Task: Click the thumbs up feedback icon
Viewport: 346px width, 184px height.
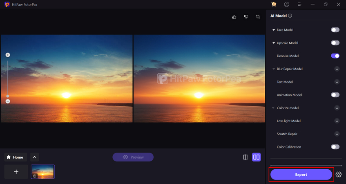Action: 234,17
